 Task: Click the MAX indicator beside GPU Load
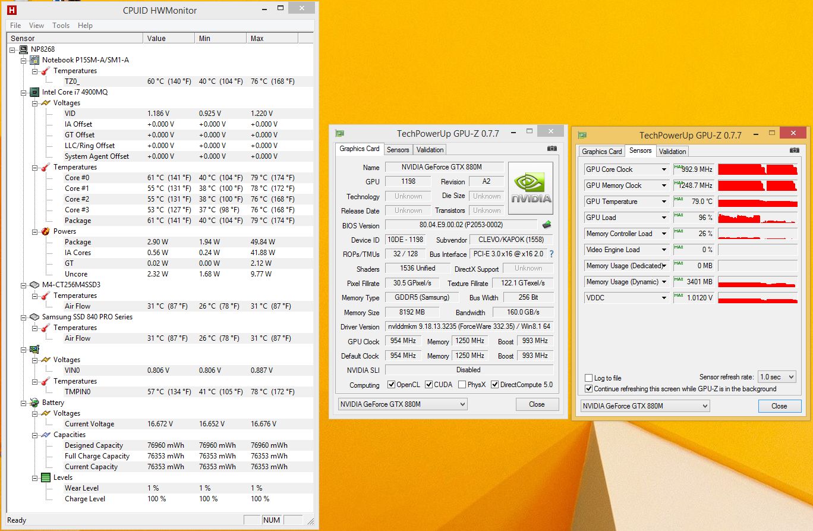[678, 215]
